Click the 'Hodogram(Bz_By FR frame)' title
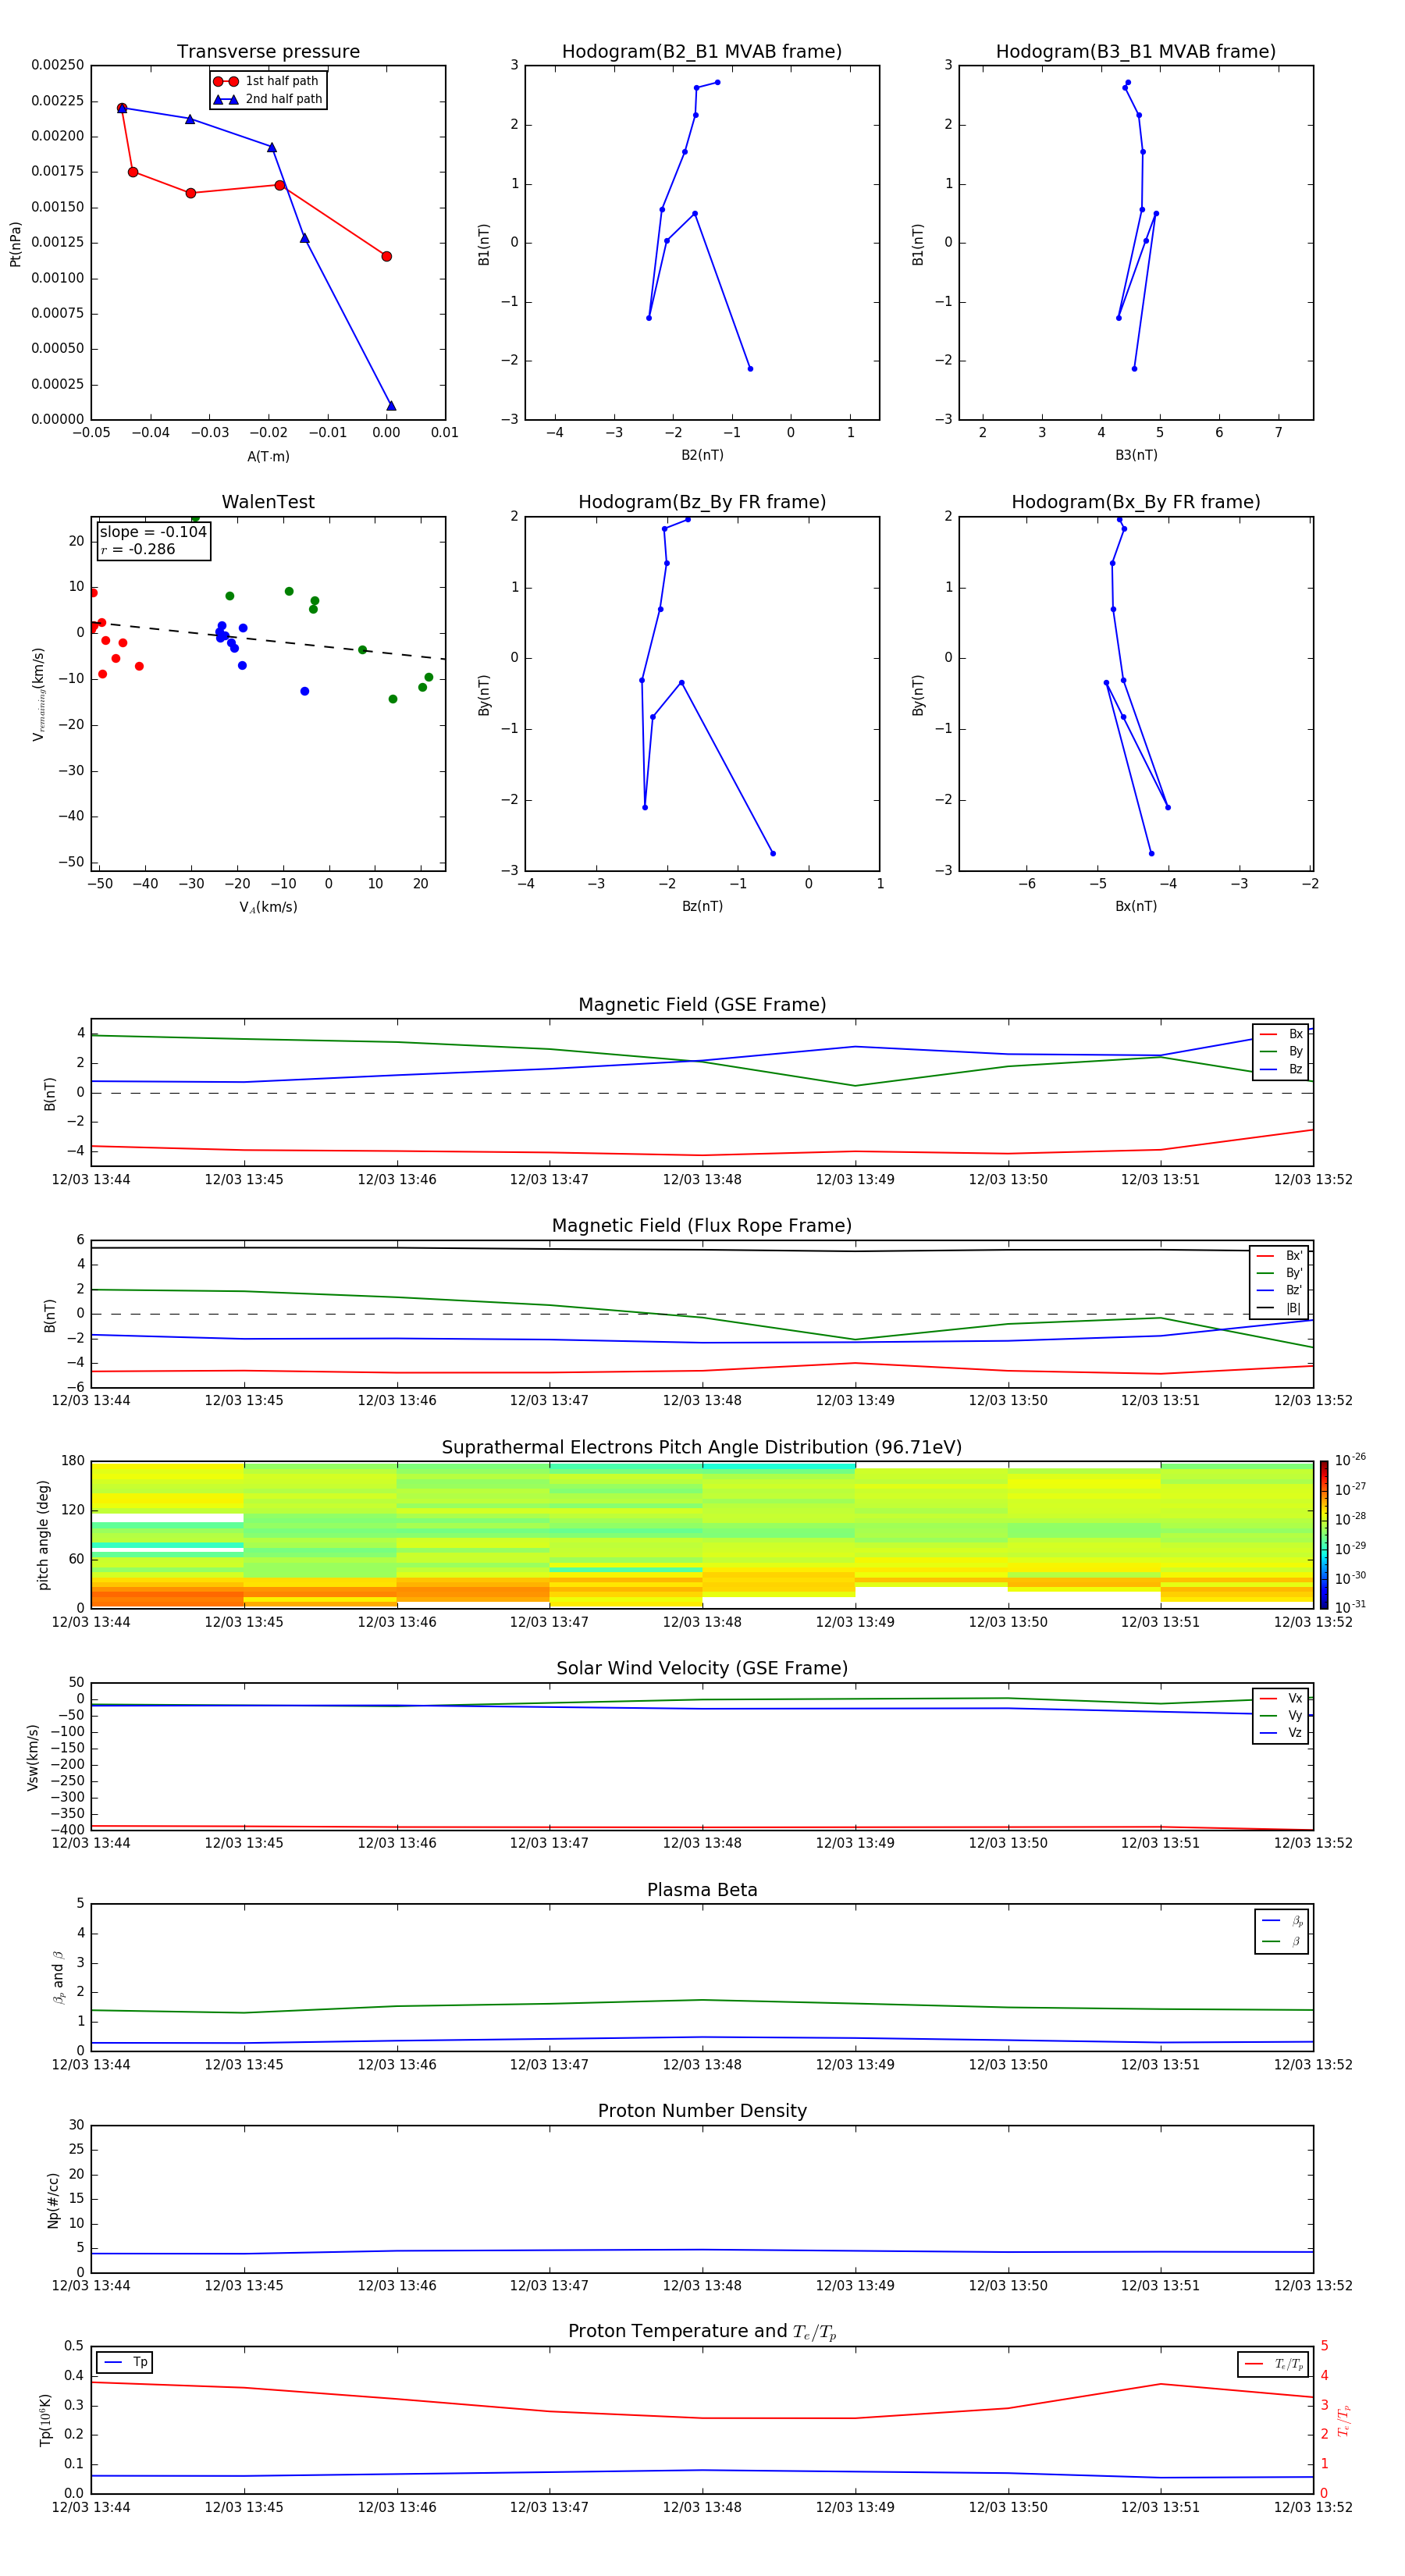1405x2576 pixels. click(702, 502)
